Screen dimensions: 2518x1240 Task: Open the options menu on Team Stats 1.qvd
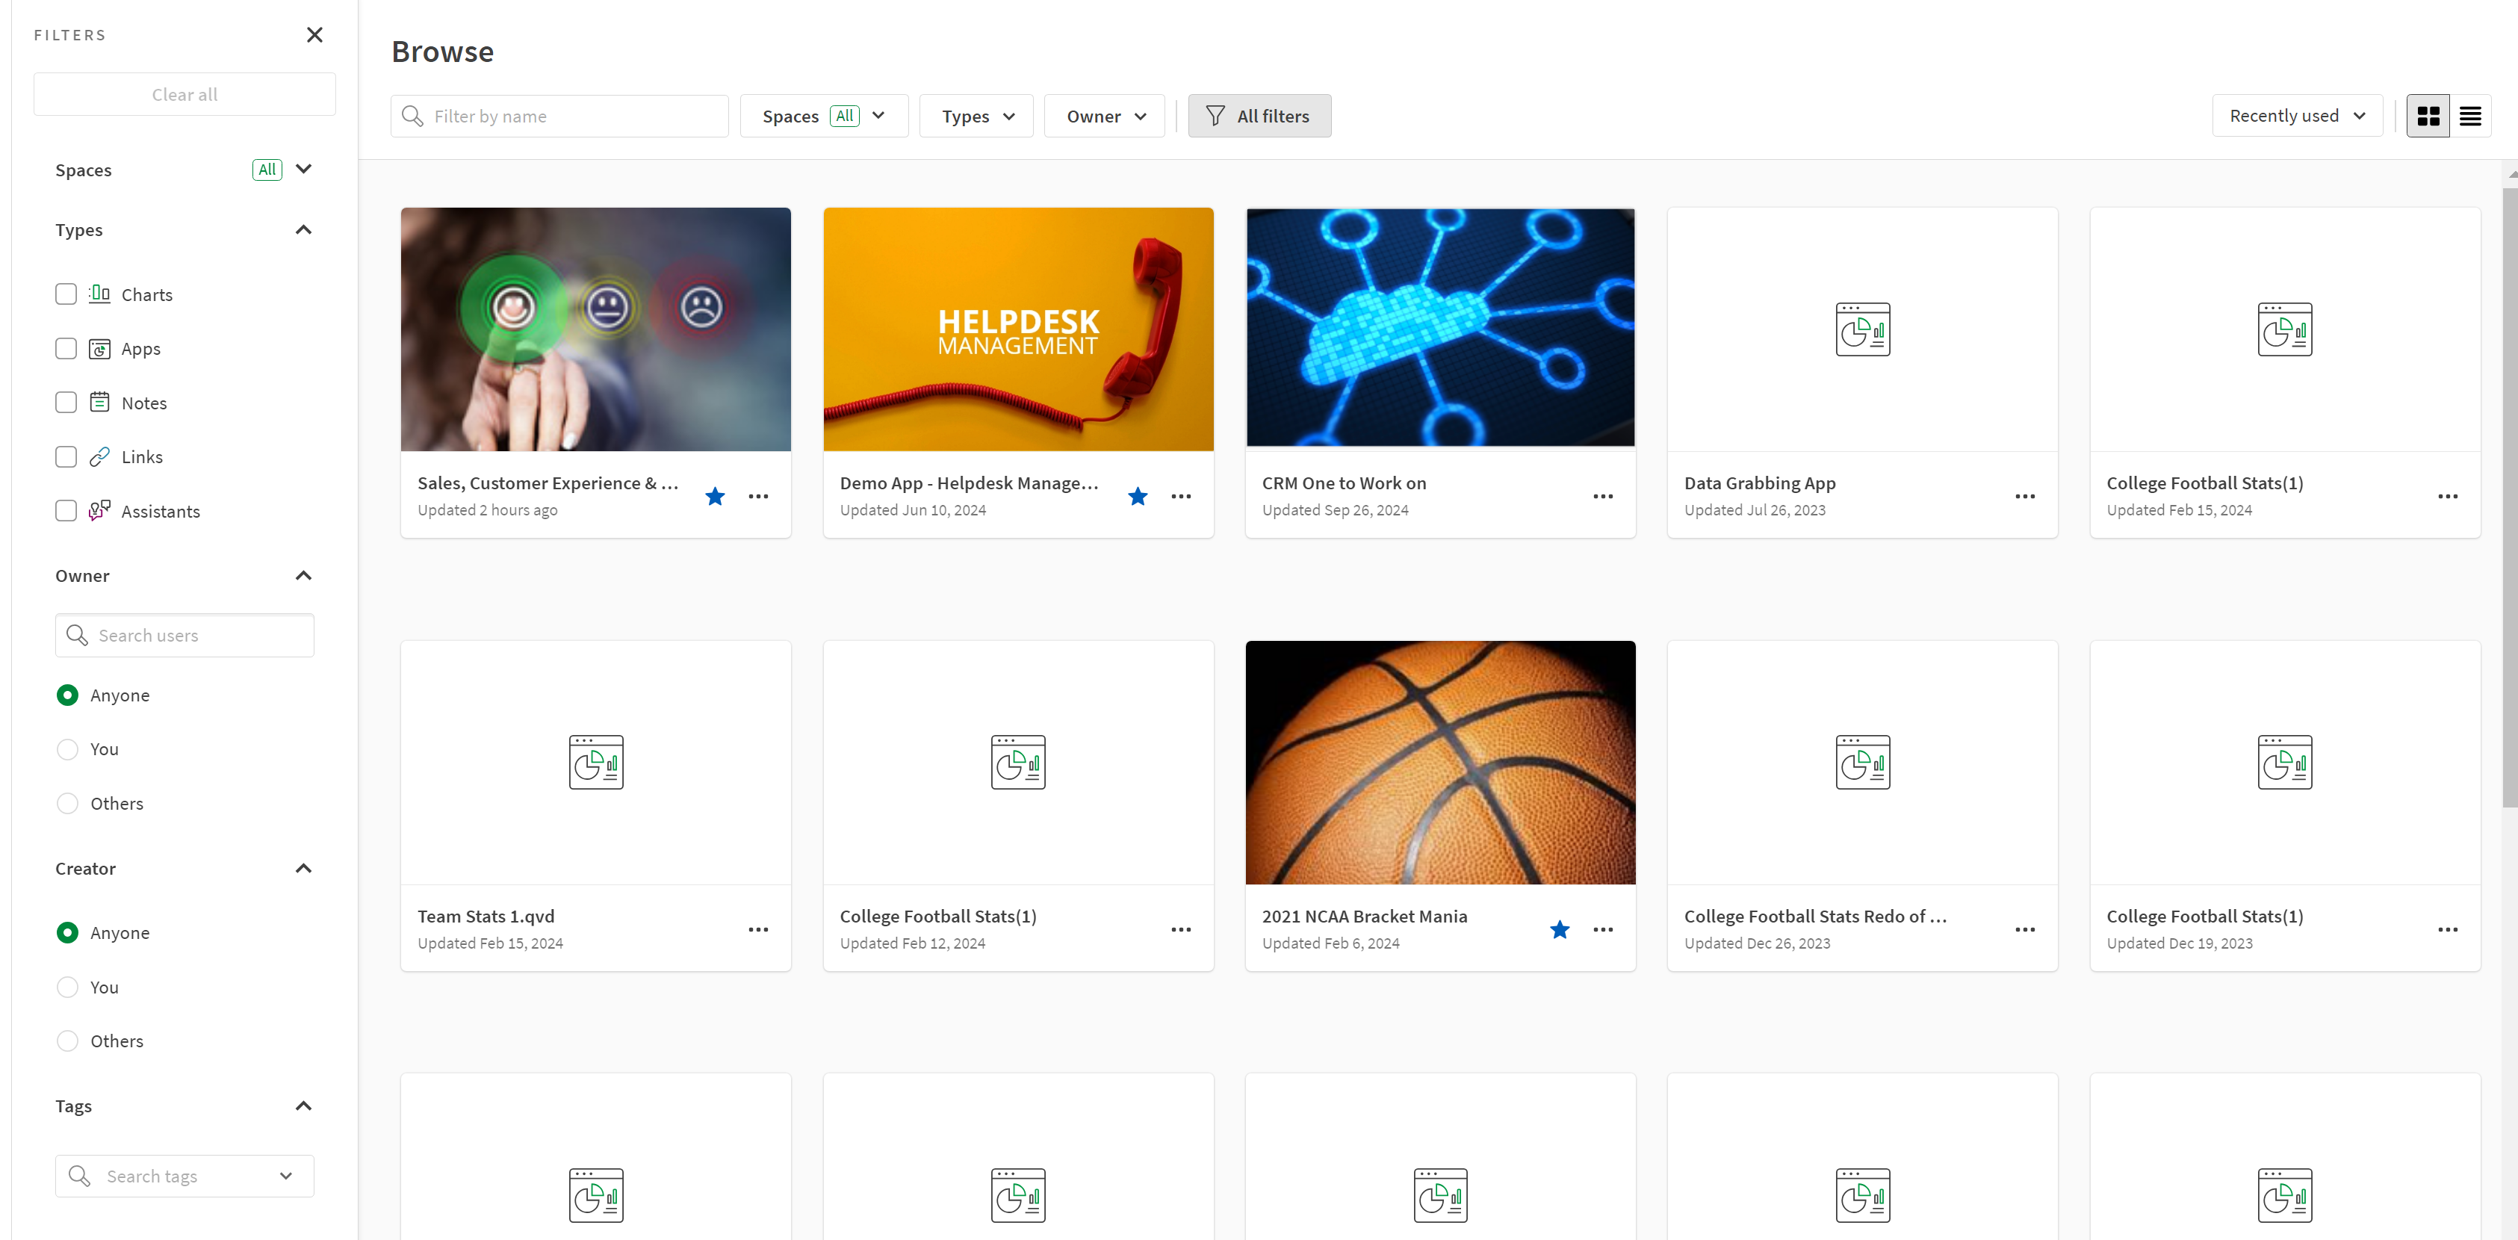tap(758, 929)
